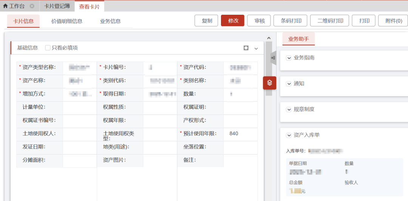Screen dimensions: 408x201
Task: Click the 增加方式 label
Action: point(34,94)
